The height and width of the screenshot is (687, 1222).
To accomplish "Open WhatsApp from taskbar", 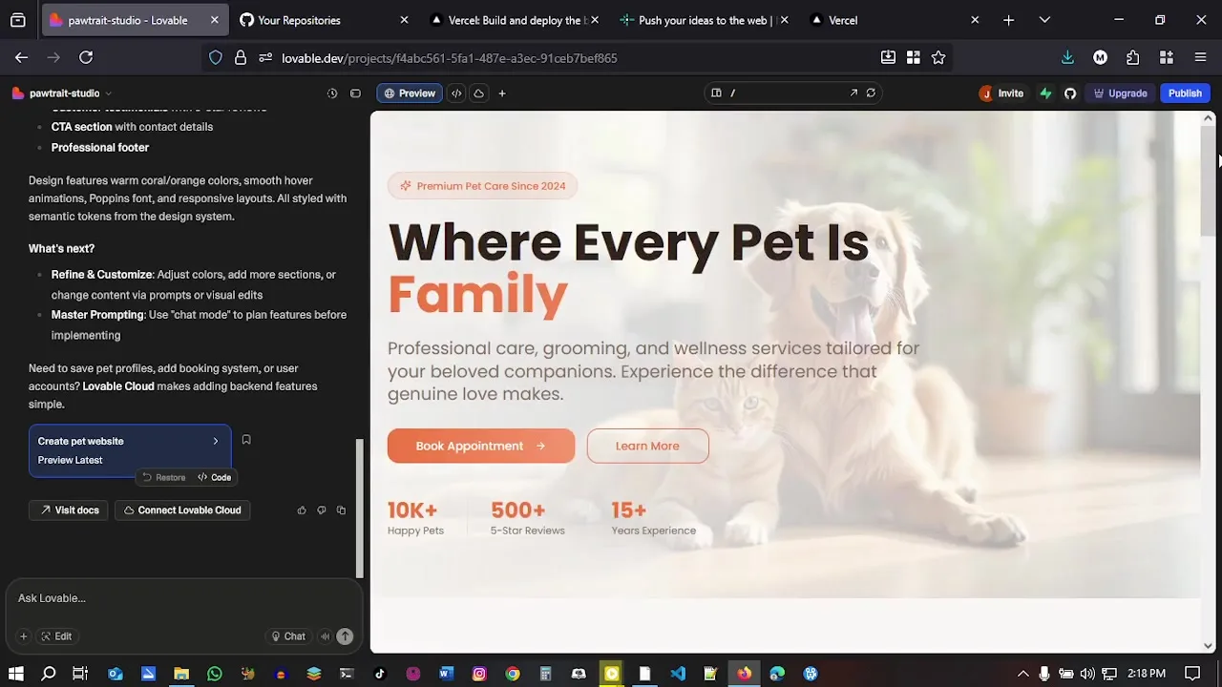I will pyautogui.click(x=215, y=674).
